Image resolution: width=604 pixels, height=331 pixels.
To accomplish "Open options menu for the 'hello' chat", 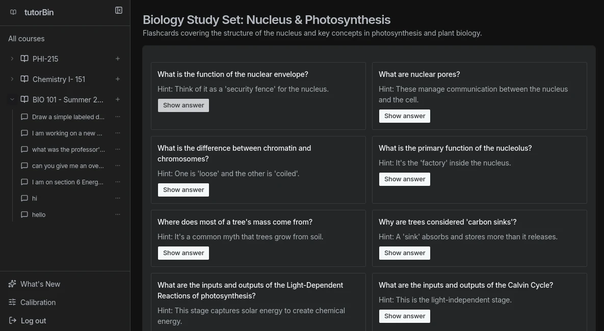I will pyautogui.click(x=118, y=214).
